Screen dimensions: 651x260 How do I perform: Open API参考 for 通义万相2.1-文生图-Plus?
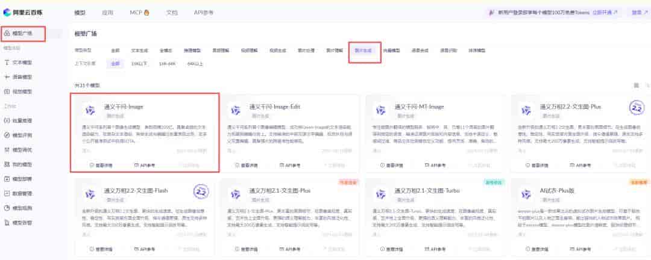(x=290, y=249)
